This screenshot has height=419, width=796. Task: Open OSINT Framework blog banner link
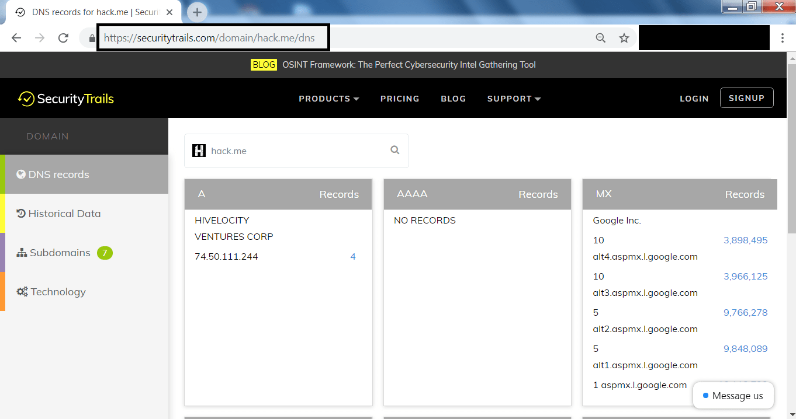pos(409,65)
